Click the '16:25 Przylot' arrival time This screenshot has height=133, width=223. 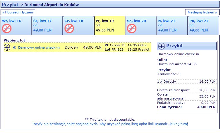(x=138, y=49)
